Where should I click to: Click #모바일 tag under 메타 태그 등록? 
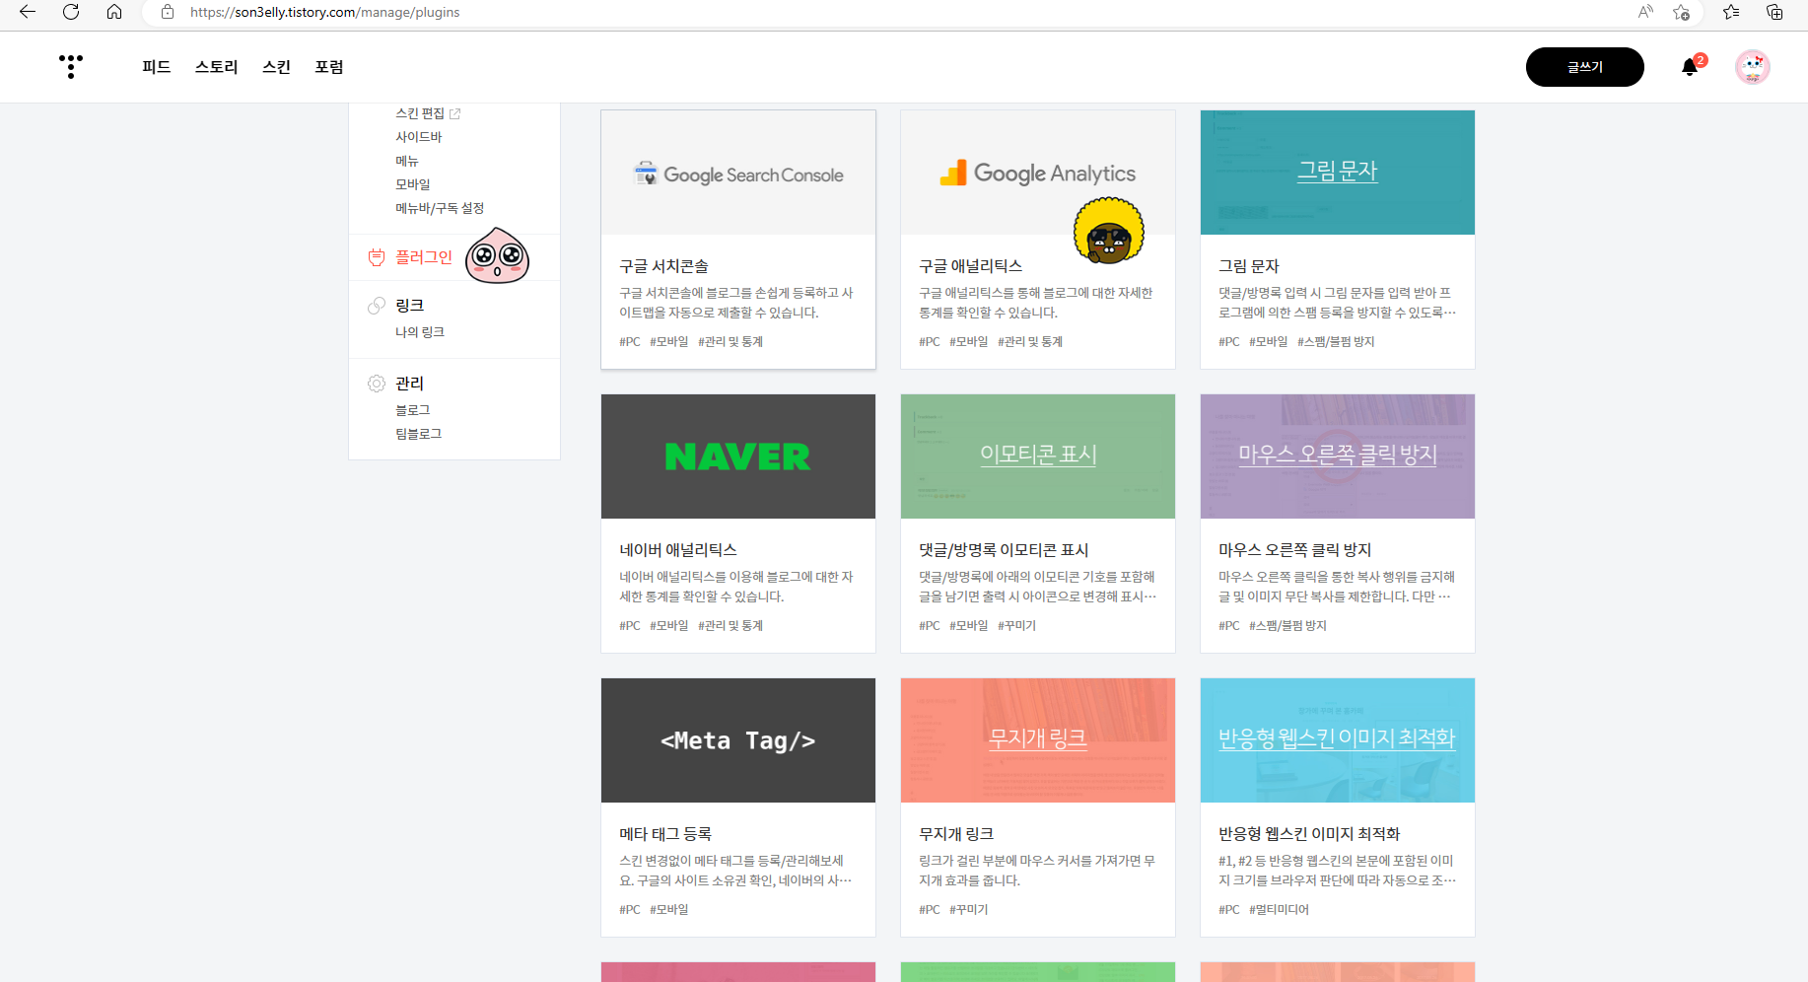click(669, 910)
